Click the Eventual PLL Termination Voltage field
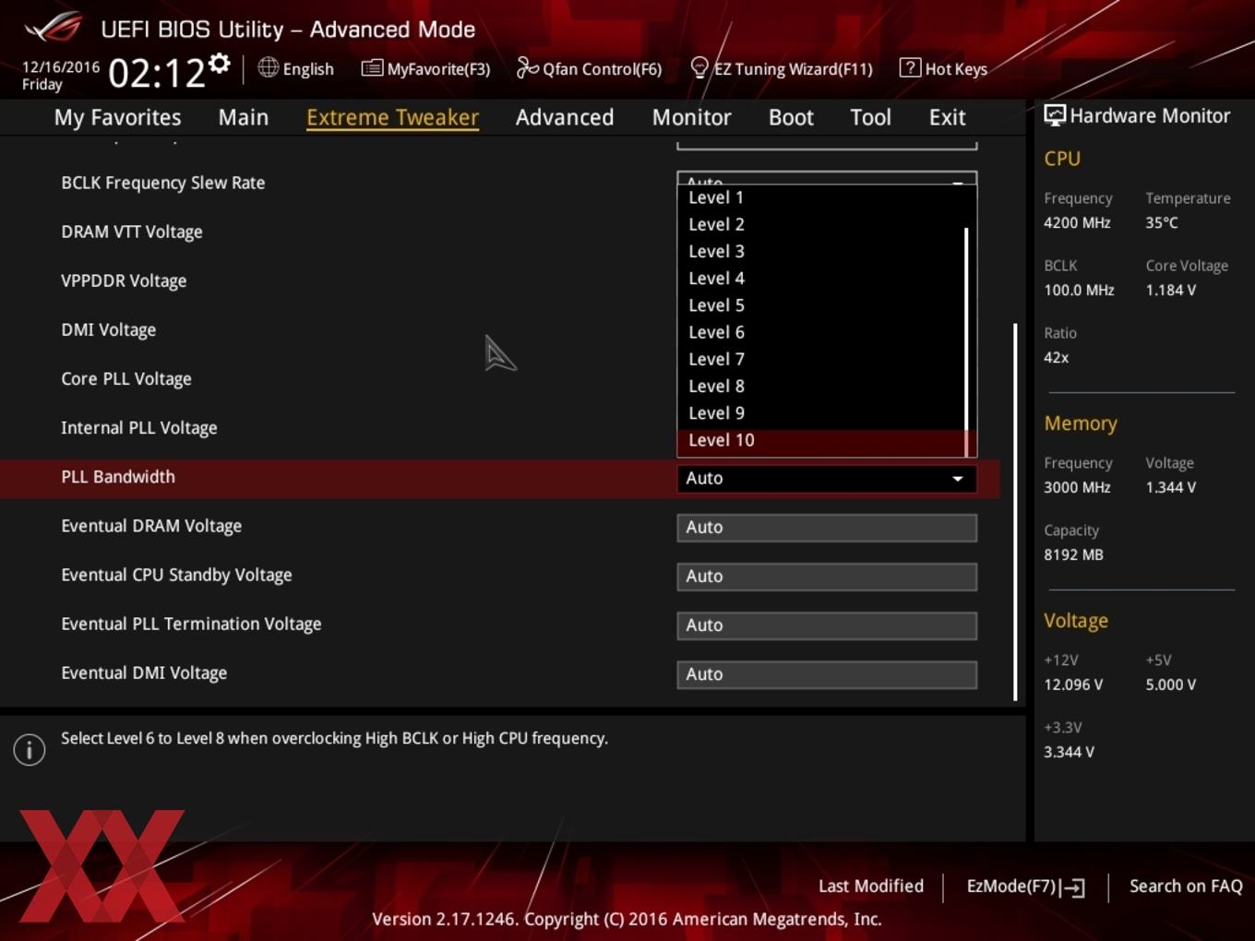1255x941 pixels. [827, 625]
